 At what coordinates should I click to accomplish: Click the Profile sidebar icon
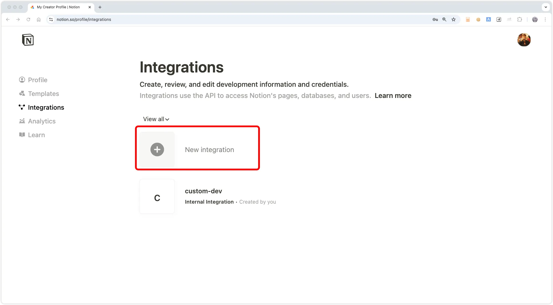tap(22, 80)
